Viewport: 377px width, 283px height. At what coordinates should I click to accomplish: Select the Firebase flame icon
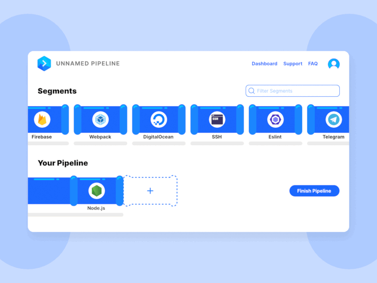(42, 119)
